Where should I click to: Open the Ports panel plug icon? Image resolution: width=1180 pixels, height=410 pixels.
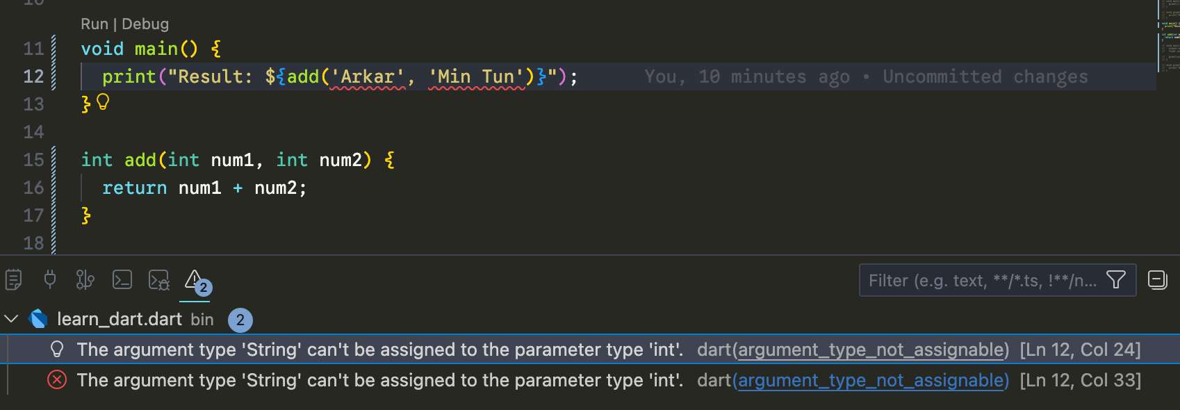tap(50, 280)
